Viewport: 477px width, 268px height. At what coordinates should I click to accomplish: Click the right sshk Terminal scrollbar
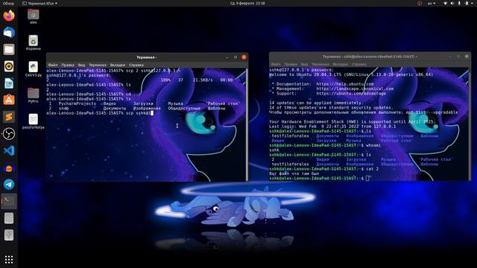470,124
